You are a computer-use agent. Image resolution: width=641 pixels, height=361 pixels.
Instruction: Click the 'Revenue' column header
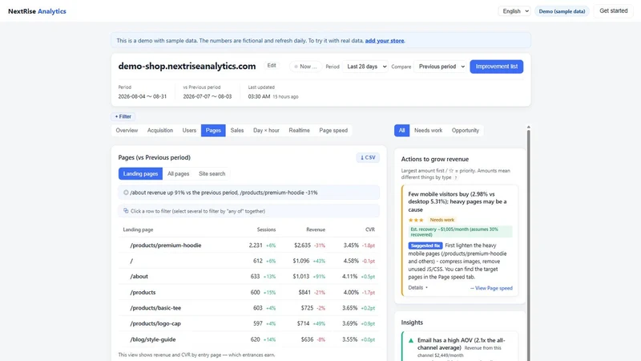pos(316,229)
